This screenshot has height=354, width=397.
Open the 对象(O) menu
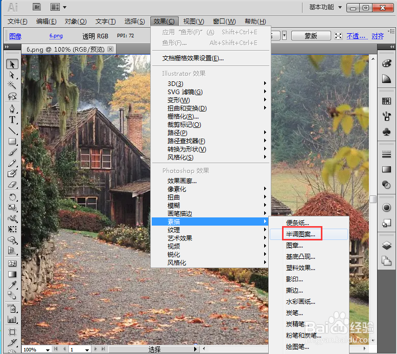point(76,21)
